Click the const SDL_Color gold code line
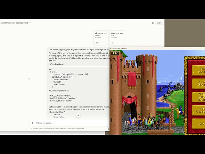 click(x=70, y=74)
